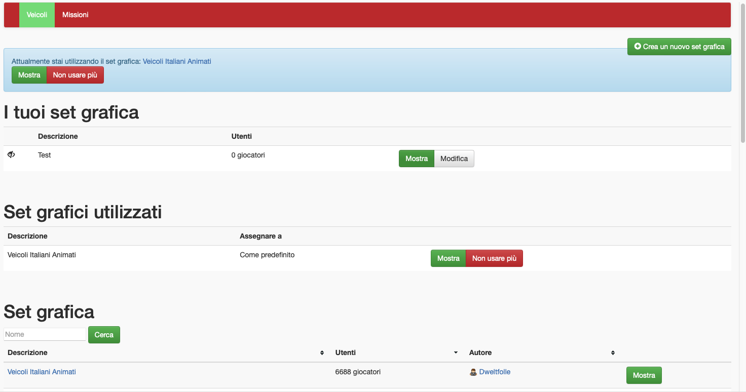
Task: Sort the table by the Descrizione column arrows
Action: coord(322,353)
